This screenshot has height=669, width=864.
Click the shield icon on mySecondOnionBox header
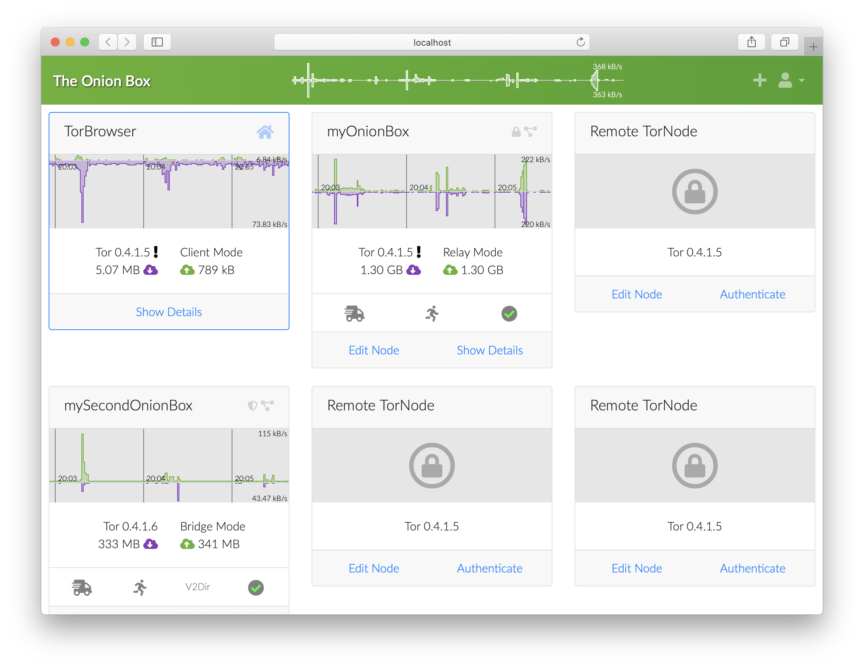tap(252, 406)
